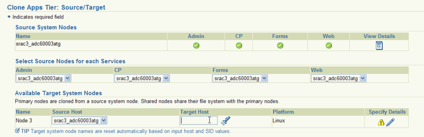Open the Forms source node dropdown
Screen dimensions: 424x137
[x=240, y=78]
